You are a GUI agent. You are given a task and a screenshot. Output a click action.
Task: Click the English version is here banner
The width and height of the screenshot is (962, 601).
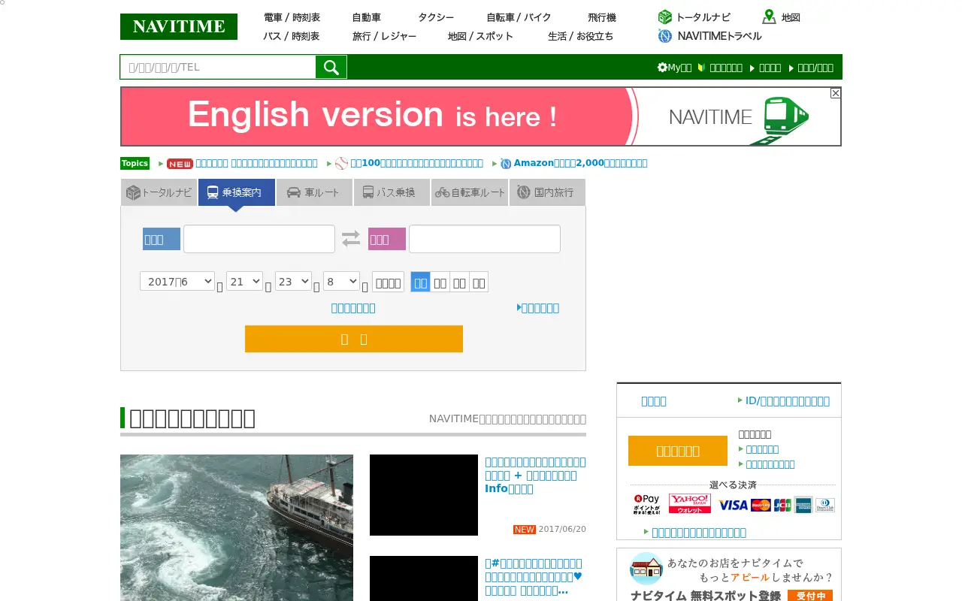point(481,116)
